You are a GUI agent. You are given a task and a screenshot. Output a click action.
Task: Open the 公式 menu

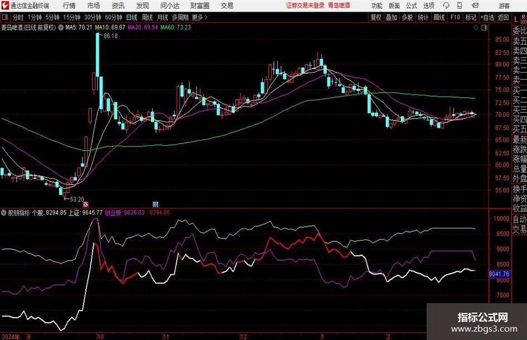(412, 6)
